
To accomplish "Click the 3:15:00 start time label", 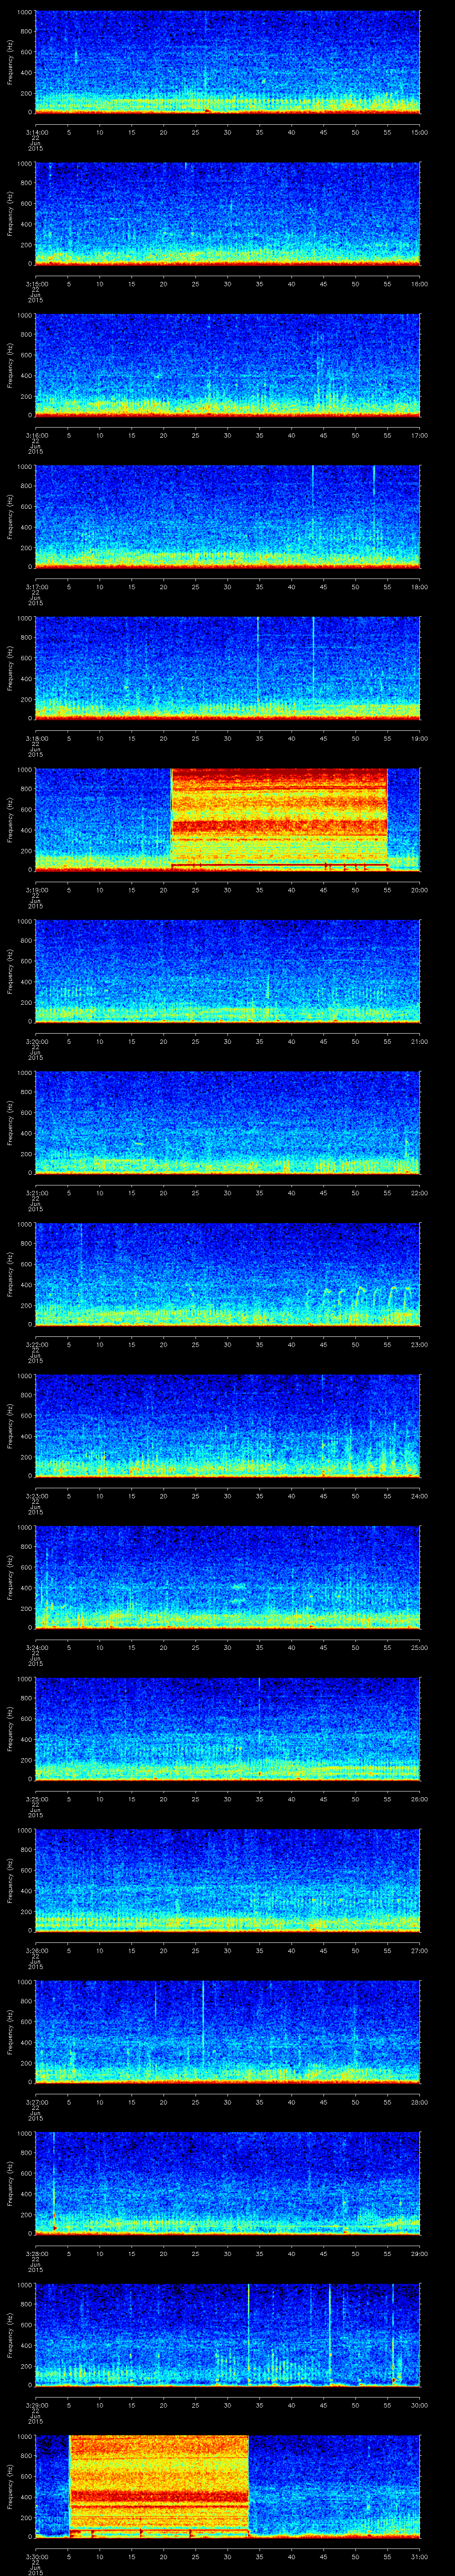I will click(36, 284).
